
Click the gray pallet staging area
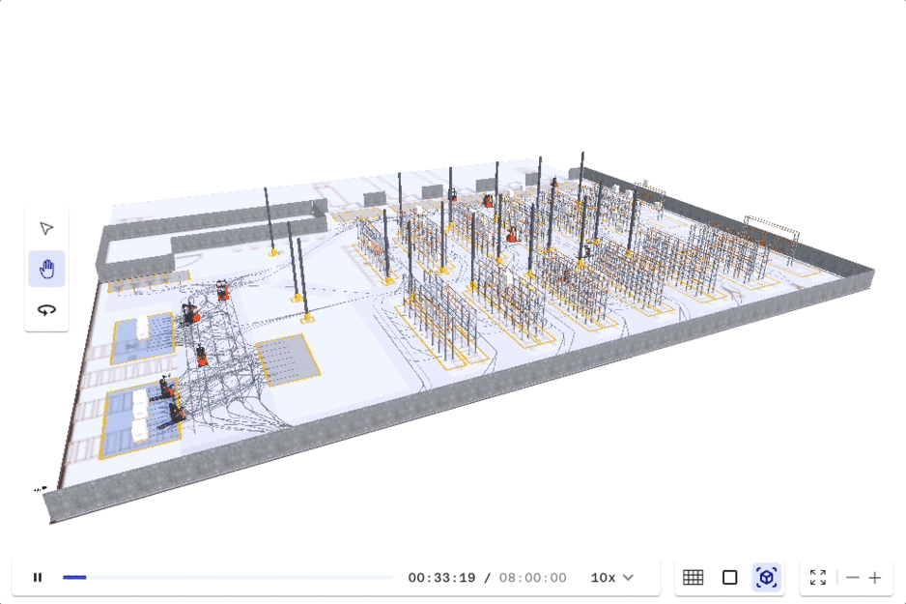(288, 360)
